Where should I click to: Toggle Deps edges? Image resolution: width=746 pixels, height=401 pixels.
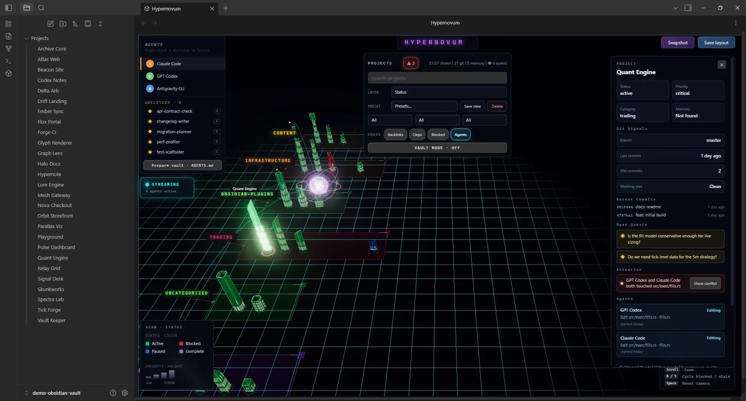417,135
